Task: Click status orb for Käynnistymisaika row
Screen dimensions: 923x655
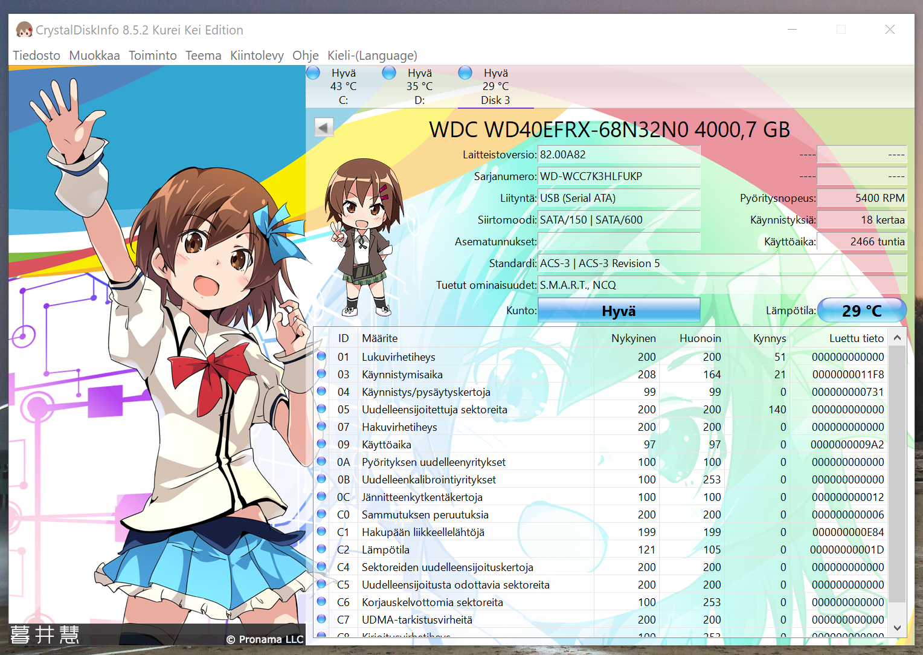Action: (x=321, y=374)
